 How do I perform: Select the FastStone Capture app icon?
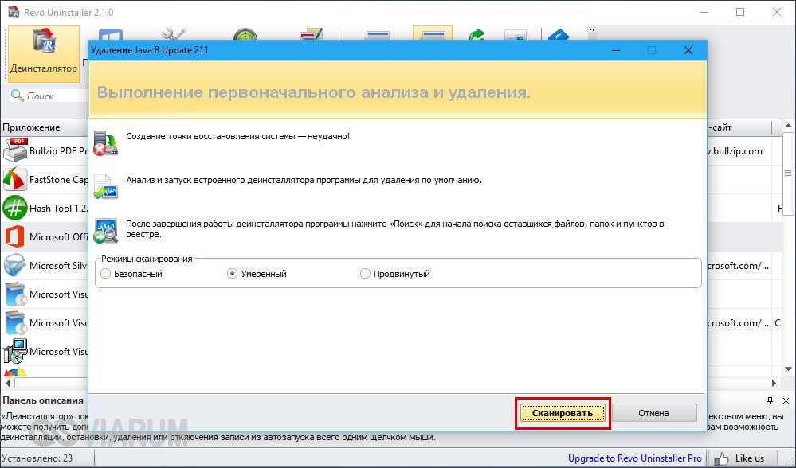pos(15,180)
